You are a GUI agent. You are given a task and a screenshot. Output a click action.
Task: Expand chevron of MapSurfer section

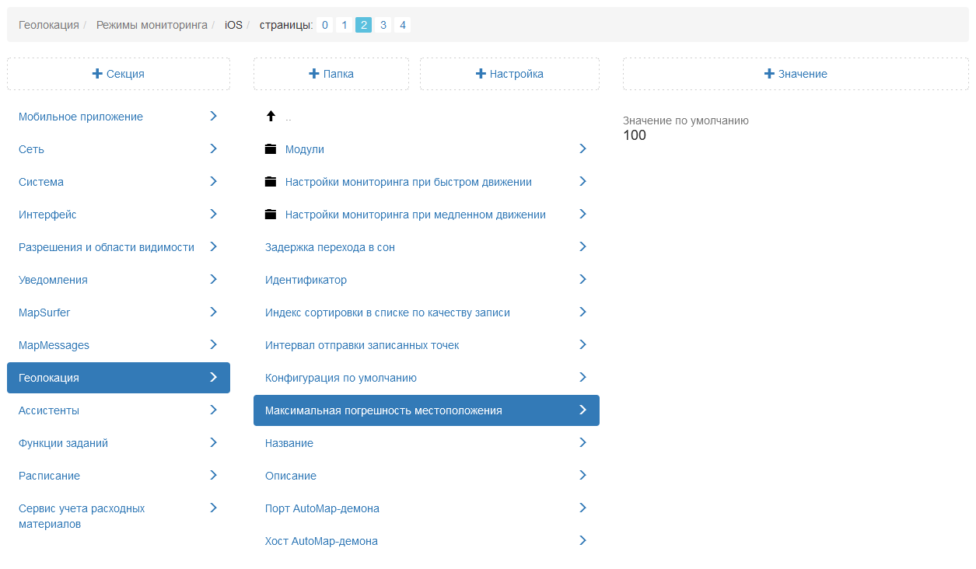point(213,312)
